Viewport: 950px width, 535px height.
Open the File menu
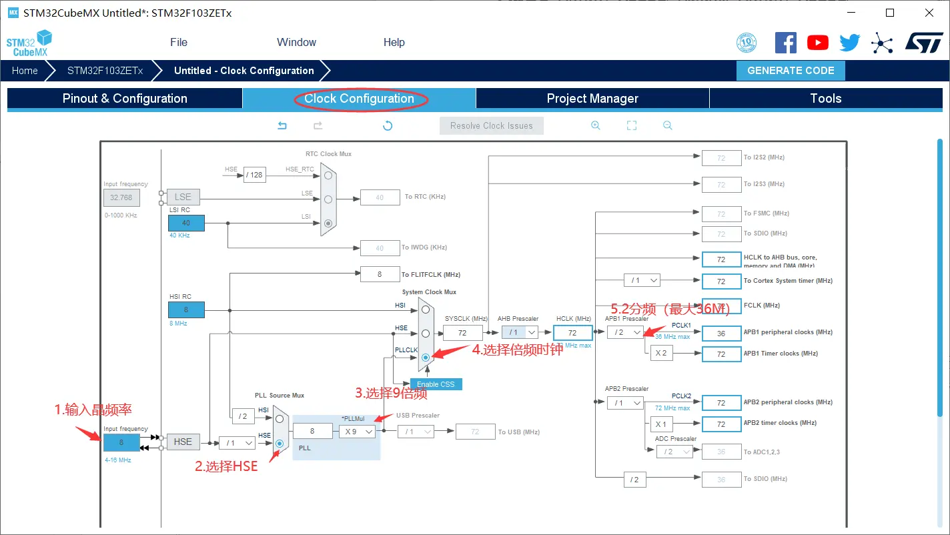pos(179,42)
